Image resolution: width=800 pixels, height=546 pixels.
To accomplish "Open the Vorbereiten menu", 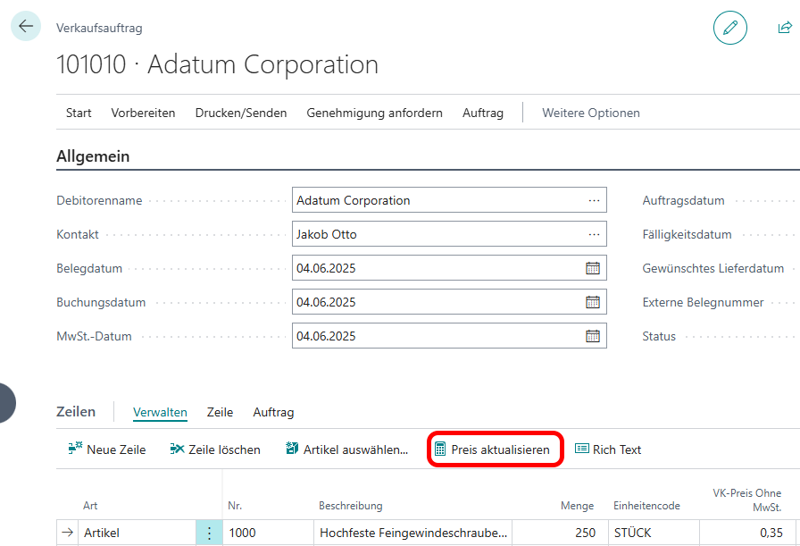I will [144, 113].
